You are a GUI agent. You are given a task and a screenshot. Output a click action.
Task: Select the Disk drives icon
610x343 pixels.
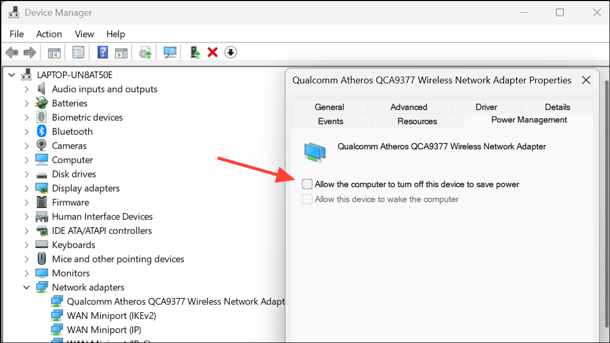[x=41, y=175]
